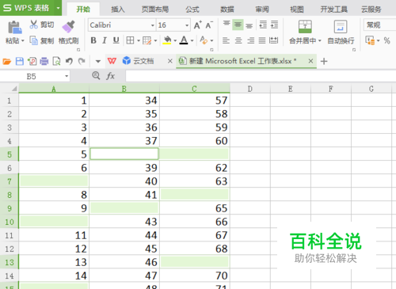Increase font size with A+ icon
396x289 pixels.
pos(198,25)
